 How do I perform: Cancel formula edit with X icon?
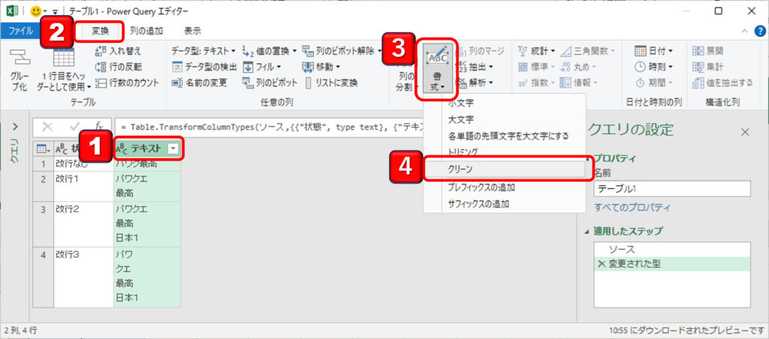(x=47, y=127)
